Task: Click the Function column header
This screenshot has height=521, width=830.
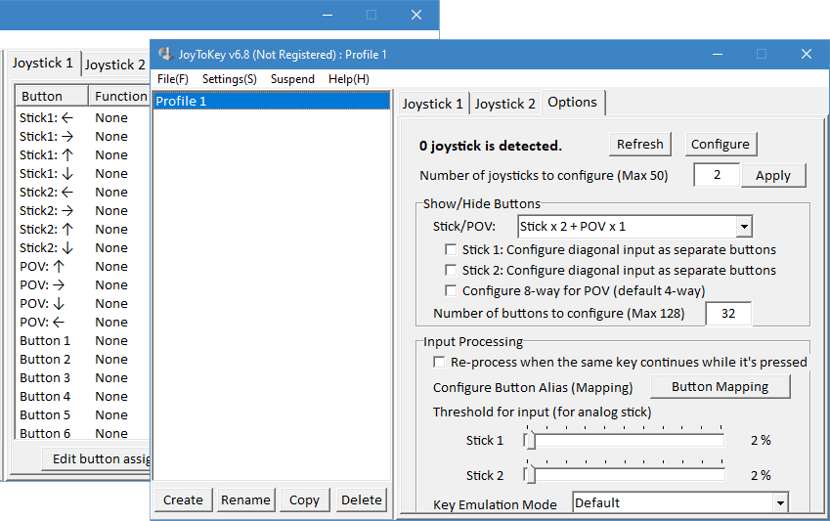Action: [x=119, y=96]
